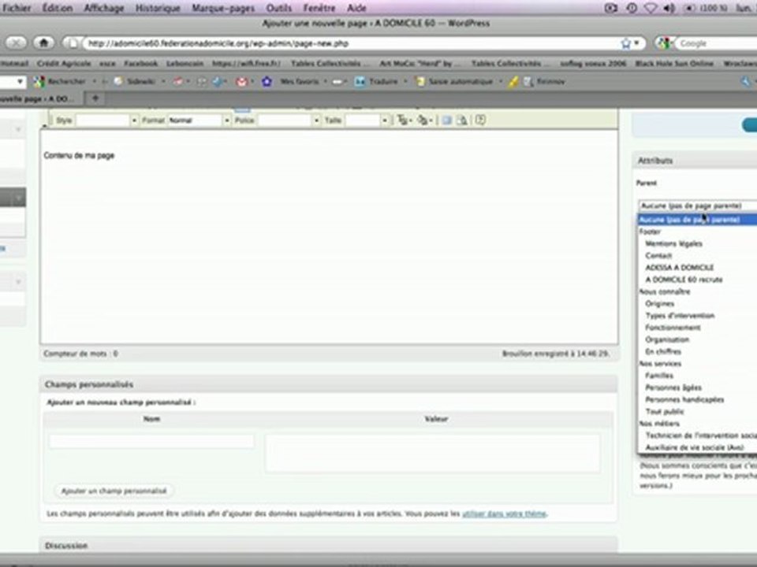757x567 pixels.
Task: Open the Format Normal dropdown
Action: pyautogui.click(x=199, y=120)
